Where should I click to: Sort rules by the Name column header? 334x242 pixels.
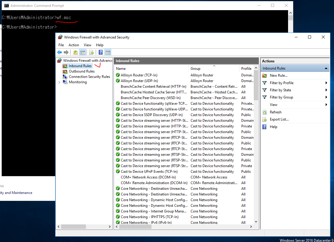[x=151, y=69]
